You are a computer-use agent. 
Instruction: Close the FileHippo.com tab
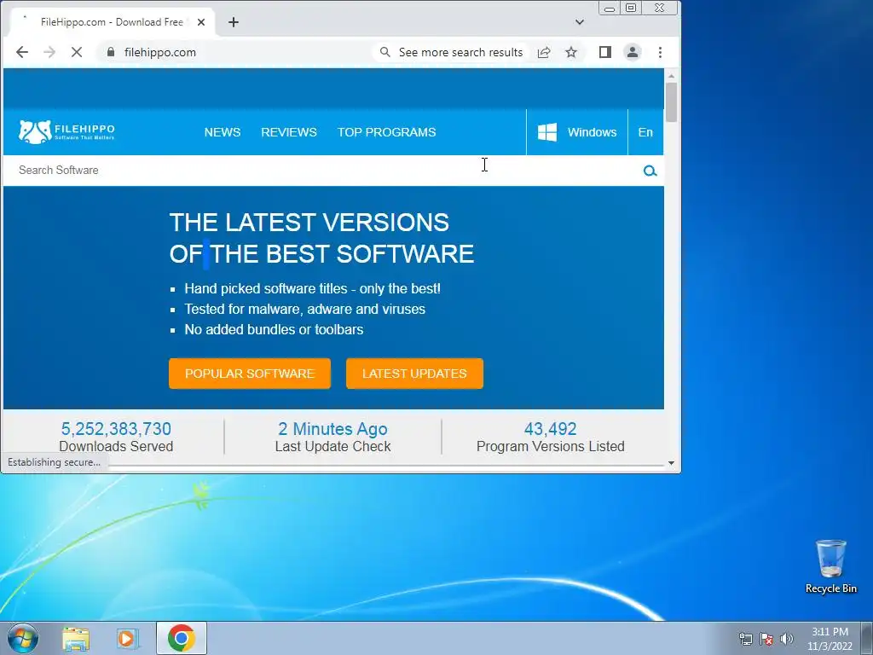(x=201, y=22)
